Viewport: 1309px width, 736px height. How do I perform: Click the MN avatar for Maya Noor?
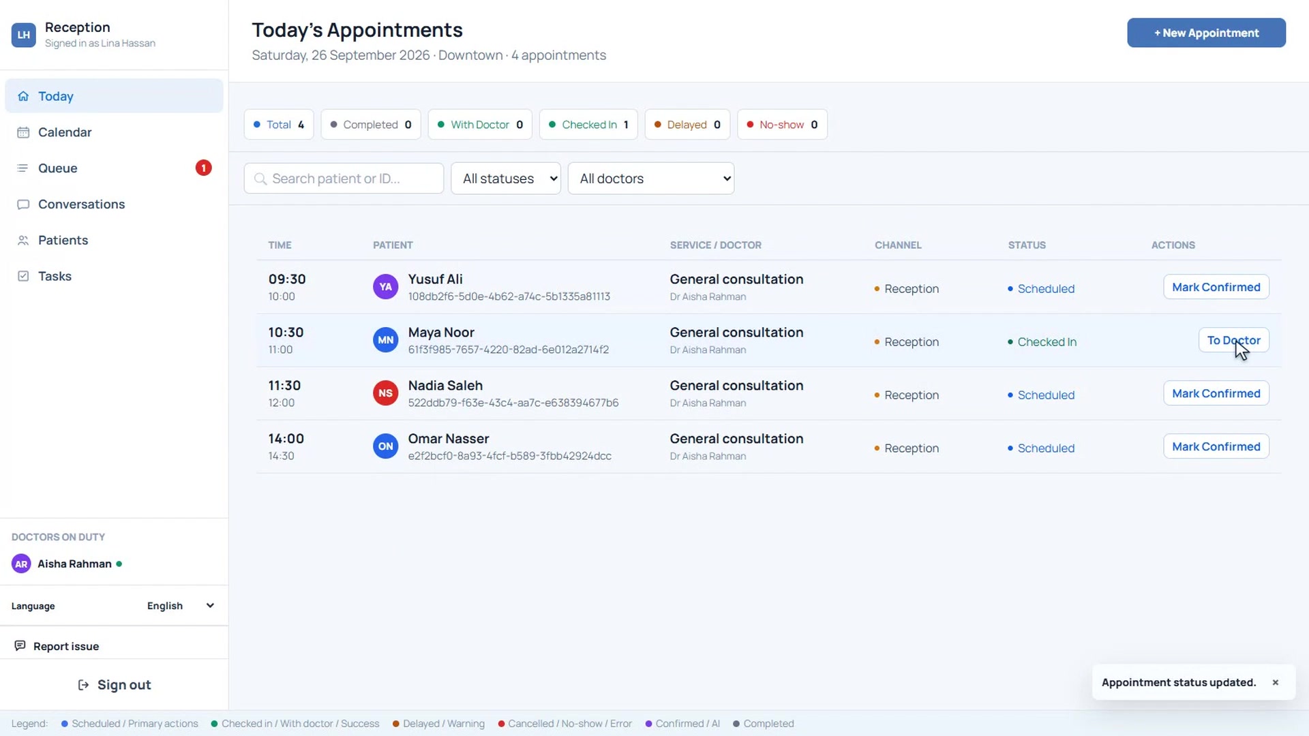tap(386, 340)
